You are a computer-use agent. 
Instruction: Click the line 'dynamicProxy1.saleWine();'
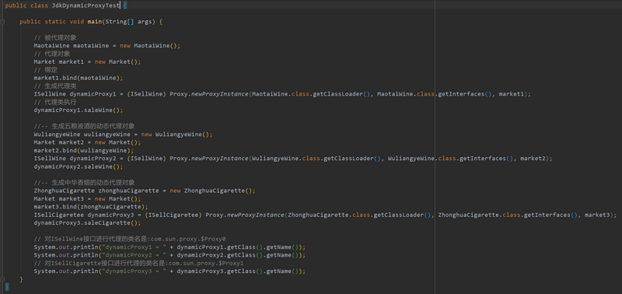tap(79, 110)
